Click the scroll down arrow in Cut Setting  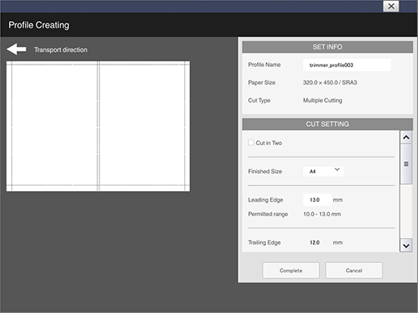pyautogui.click(x=406, y=245)
